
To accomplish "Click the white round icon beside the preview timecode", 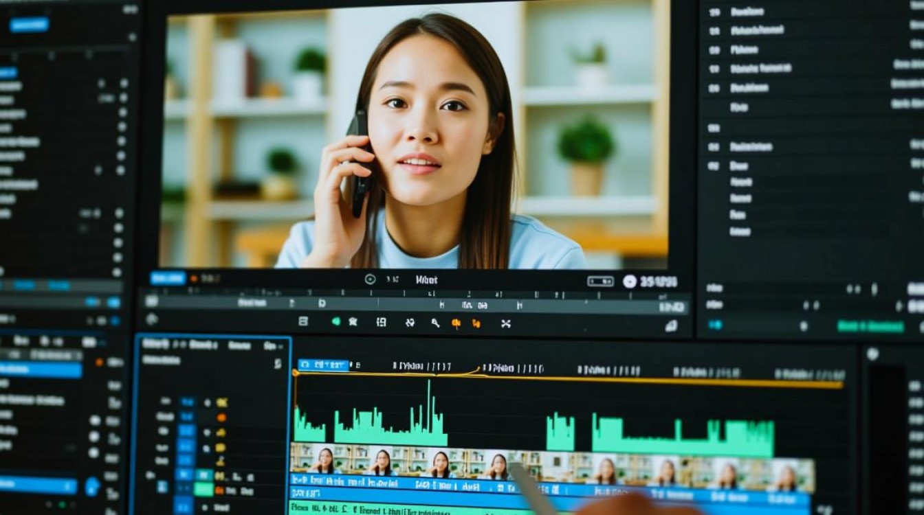I will coord(629,281).
